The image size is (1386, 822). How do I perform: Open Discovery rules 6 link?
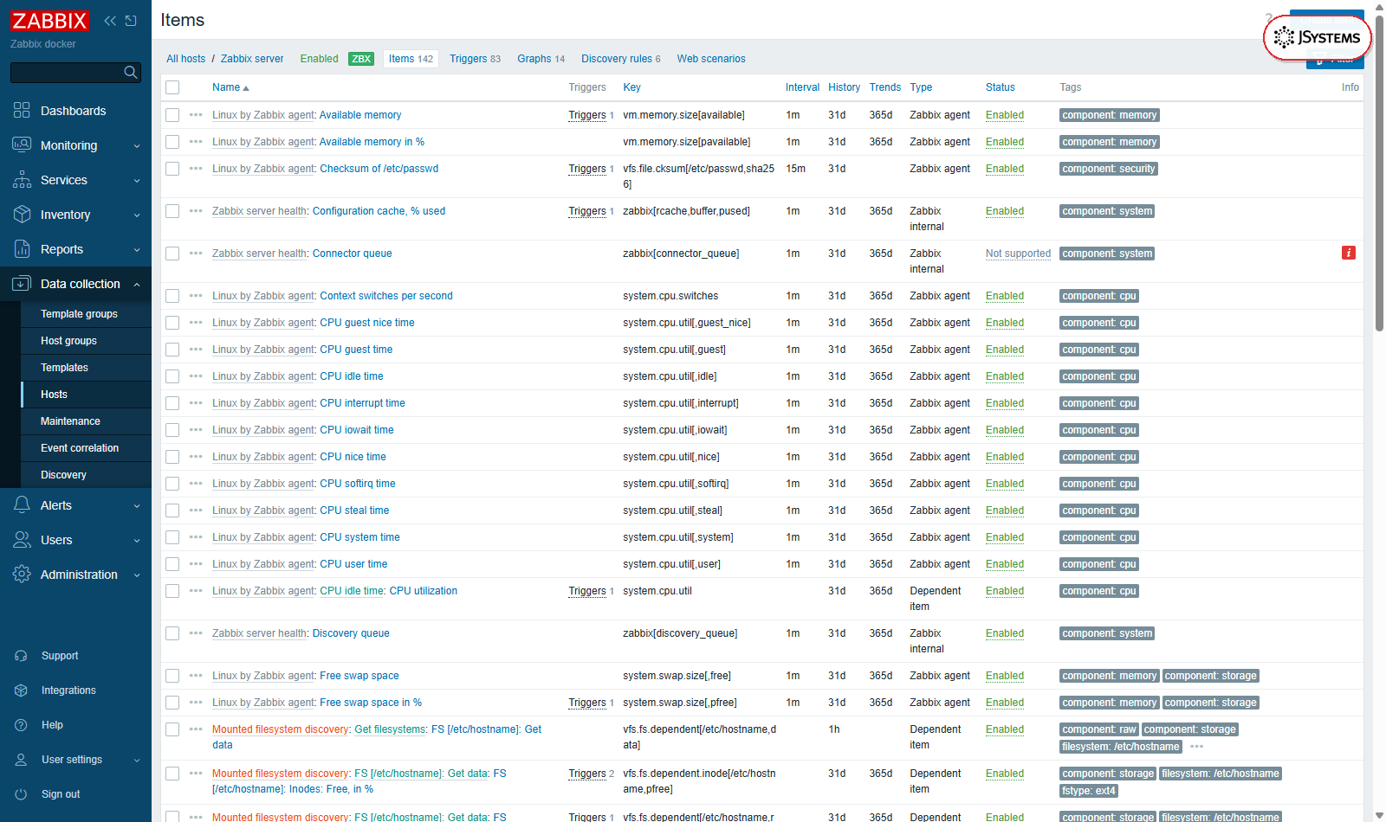[620, 59]
